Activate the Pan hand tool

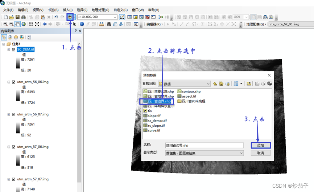pyautogui.click(x=17, y=24)
